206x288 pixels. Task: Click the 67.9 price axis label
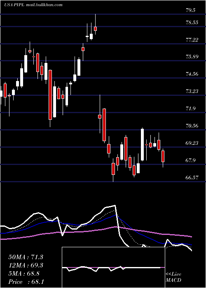[x=190, y=160]
